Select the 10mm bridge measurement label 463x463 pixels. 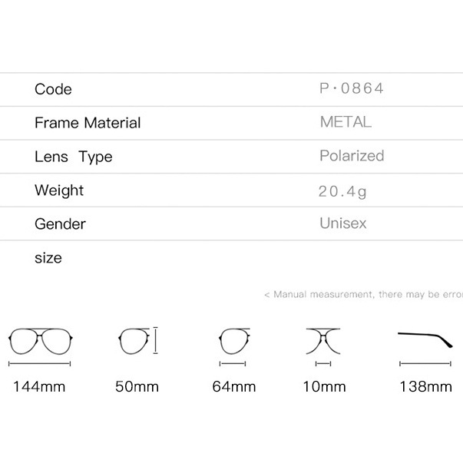tap(325, 386)
